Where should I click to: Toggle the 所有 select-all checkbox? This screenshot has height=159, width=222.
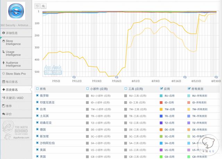pyautogui.click(x=37, y=89)
